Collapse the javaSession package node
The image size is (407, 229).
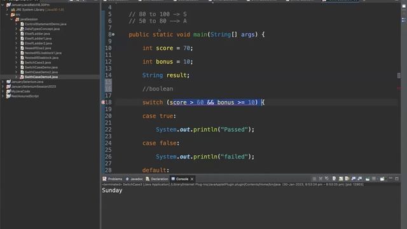(12, 19)
